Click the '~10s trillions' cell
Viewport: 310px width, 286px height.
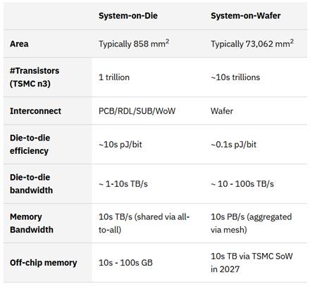coord(235,77)
